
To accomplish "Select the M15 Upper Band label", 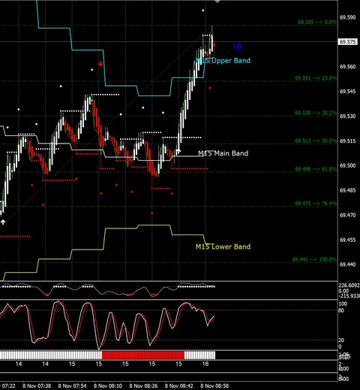I will [x=223, y=61].
